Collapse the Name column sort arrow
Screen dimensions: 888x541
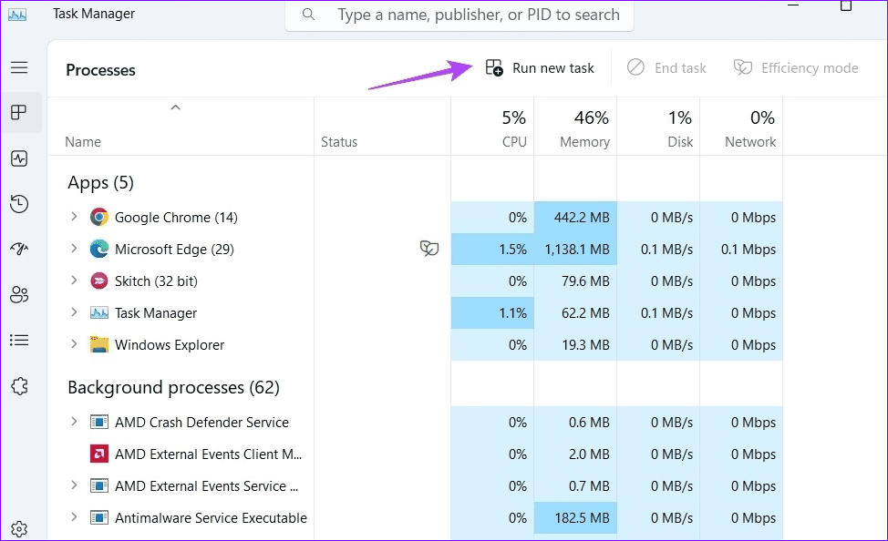click(175, 107)
